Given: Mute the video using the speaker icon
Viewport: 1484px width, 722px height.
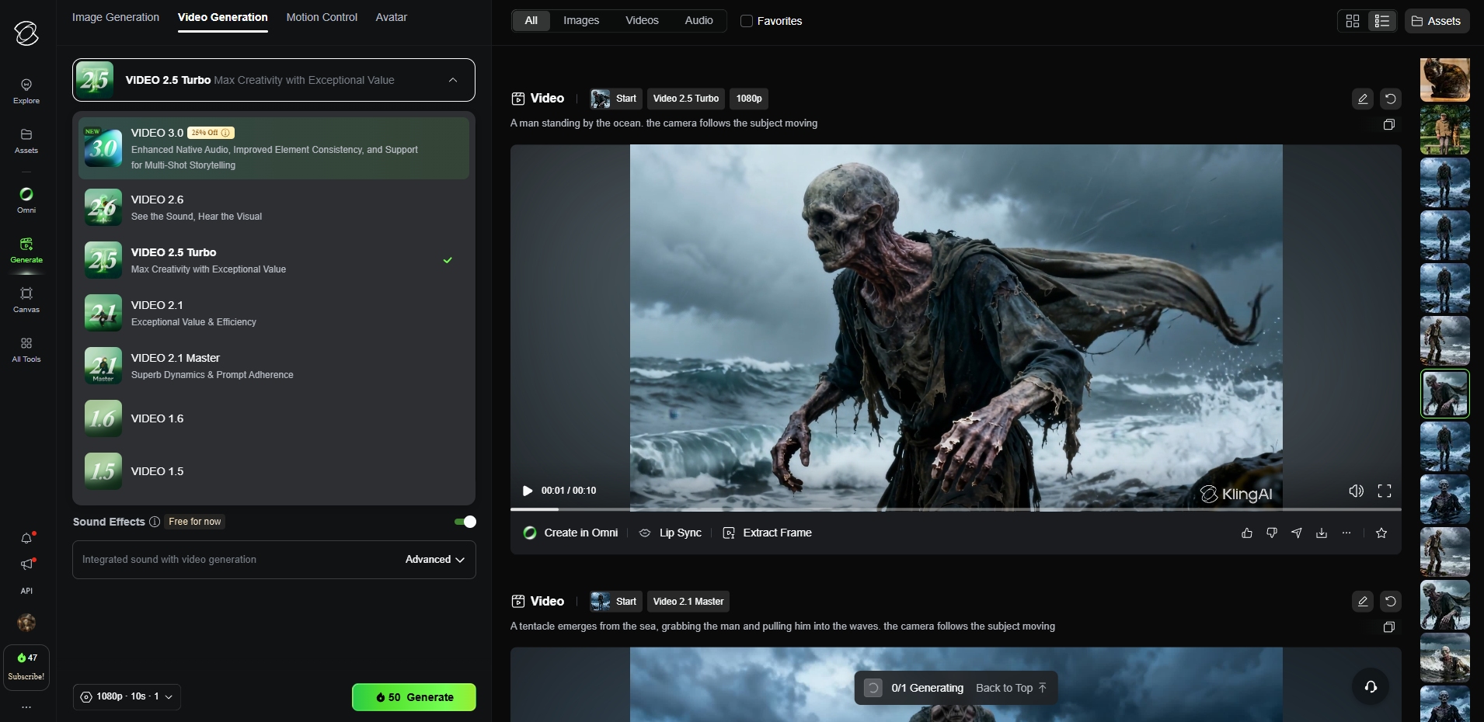Looking at the screenshot, I should pyautogui.click(x=1356, y=491).
